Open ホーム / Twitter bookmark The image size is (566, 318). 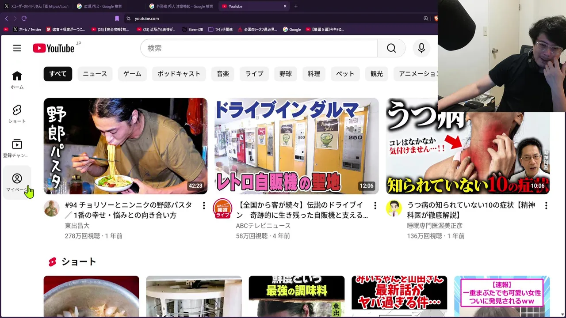[27, 30]
